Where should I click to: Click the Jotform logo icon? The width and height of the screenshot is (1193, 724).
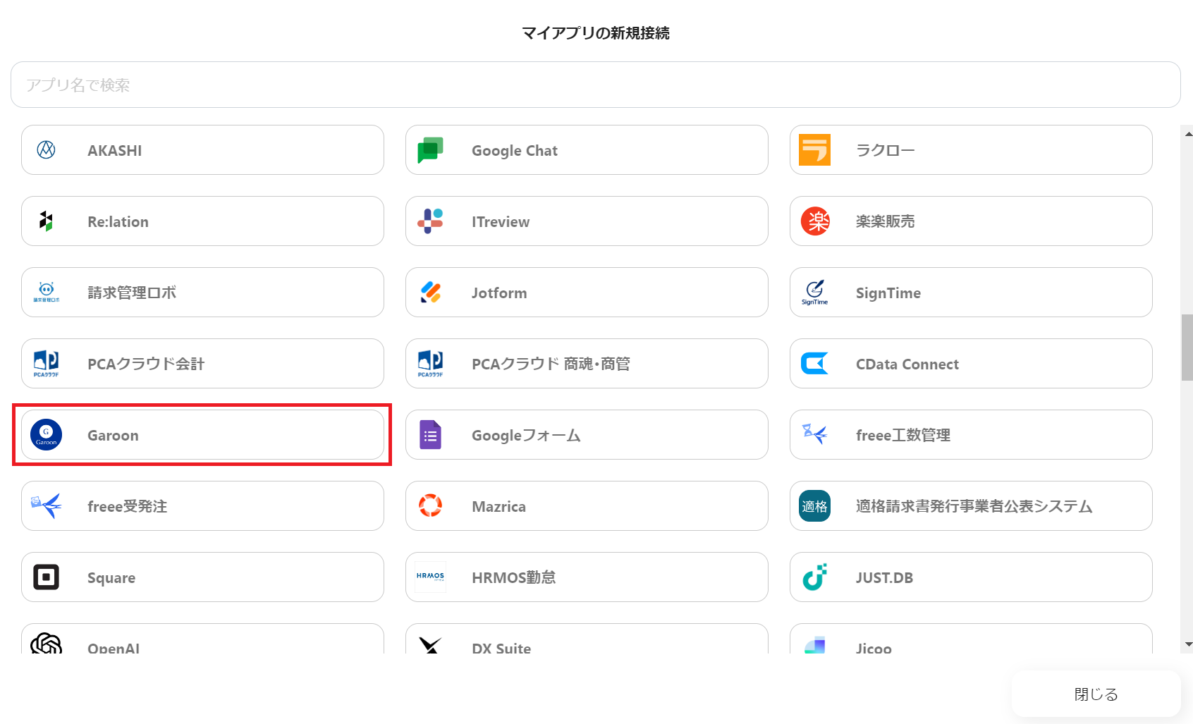pyautogui.click(x=430, y=293)
